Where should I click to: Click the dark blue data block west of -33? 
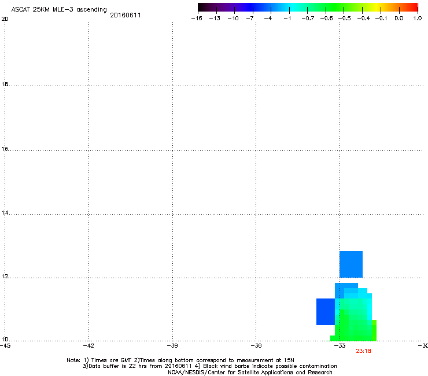coord(326,312)
